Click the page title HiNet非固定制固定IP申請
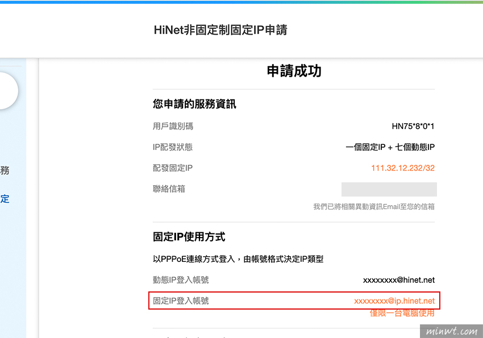 coord(220,30)
